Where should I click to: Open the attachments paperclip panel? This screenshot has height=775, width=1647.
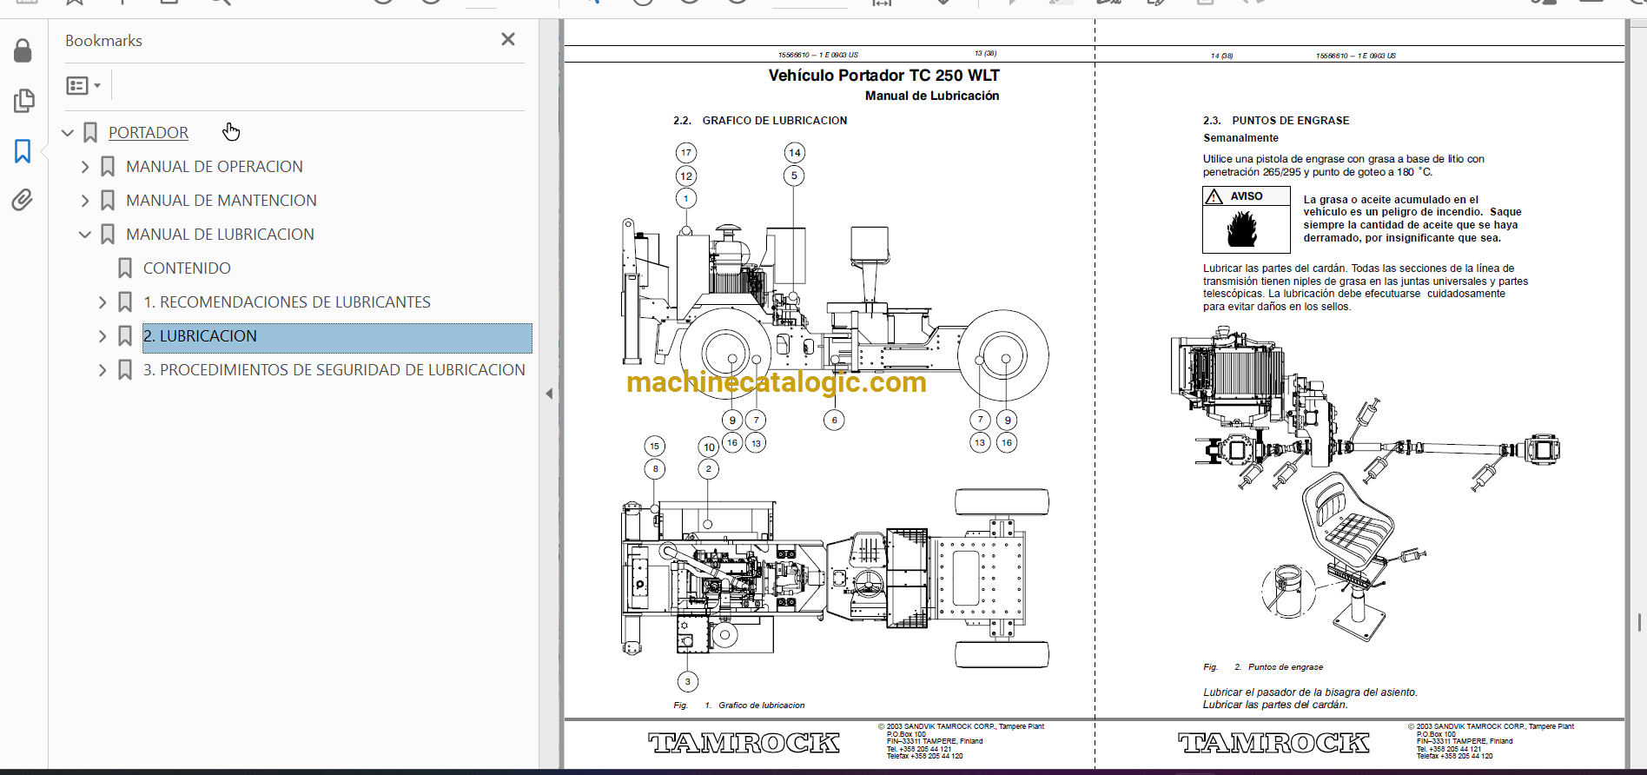[x=23, y=201]
